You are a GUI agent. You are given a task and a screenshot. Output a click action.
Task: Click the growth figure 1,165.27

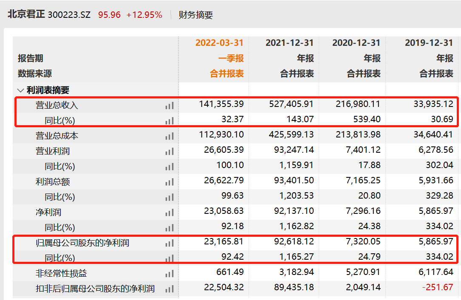297,257
